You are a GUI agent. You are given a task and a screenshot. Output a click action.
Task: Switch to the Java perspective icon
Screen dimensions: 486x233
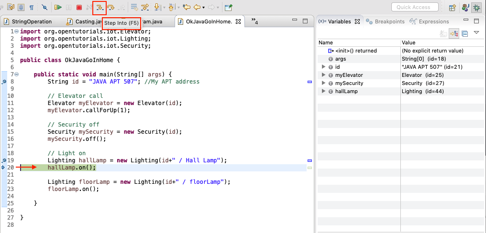click(x=465, y=8)
